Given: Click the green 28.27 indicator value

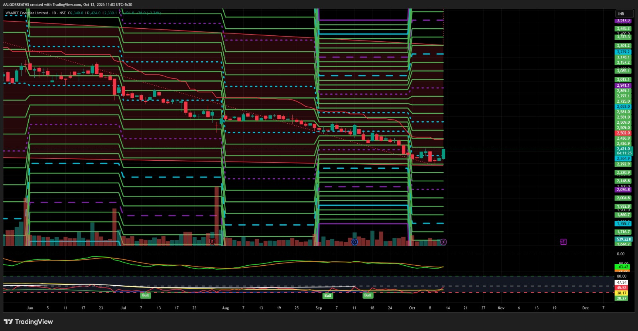Looking at the screenshot, I should pyautogui.click(x=622, y=298).
